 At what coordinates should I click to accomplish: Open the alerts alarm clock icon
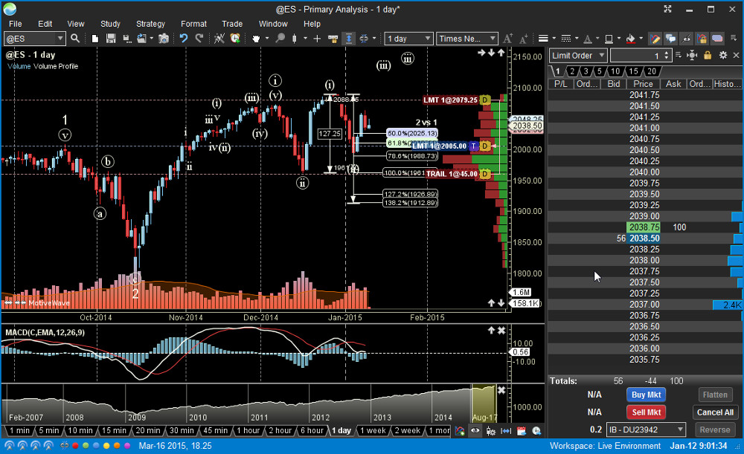click(235, 39)
